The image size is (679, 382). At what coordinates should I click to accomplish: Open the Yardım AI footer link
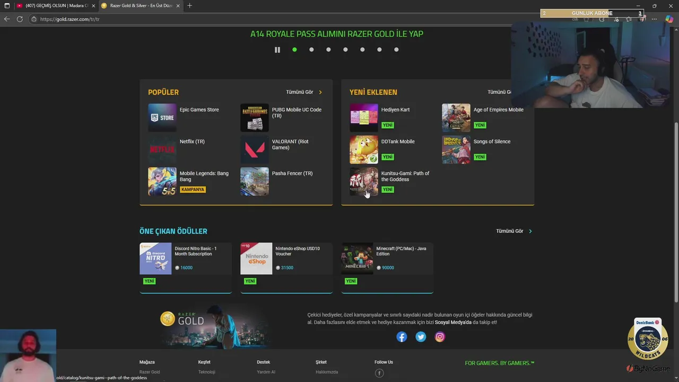[x=266, y=372]
